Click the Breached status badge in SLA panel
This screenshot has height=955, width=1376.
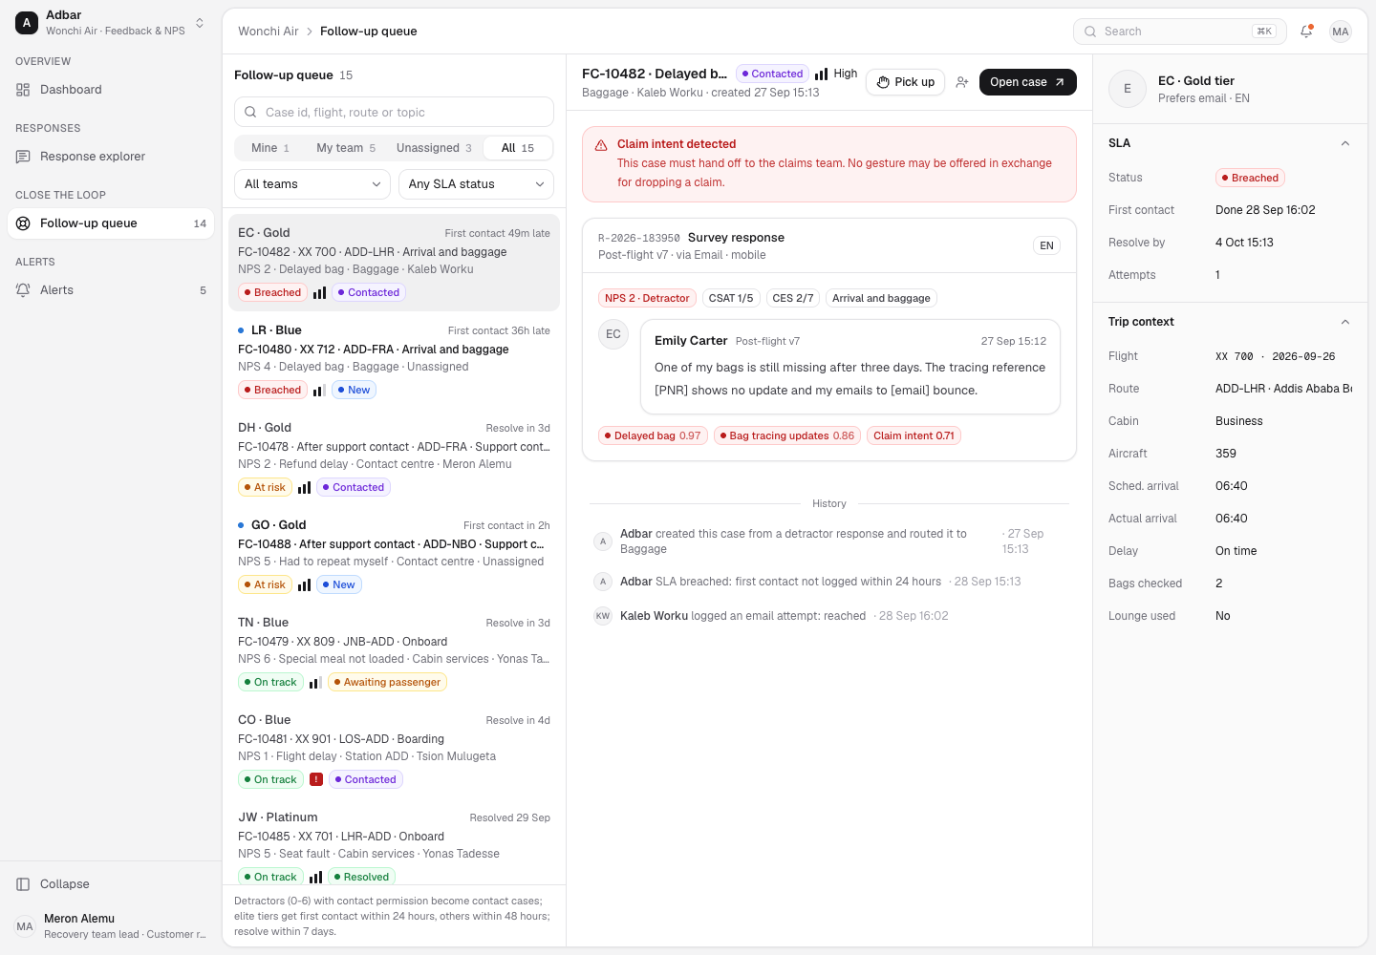pos(1250,178)
